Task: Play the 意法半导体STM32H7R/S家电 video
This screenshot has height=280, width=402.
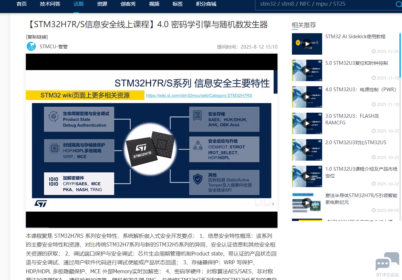Action: coord(307,203)
